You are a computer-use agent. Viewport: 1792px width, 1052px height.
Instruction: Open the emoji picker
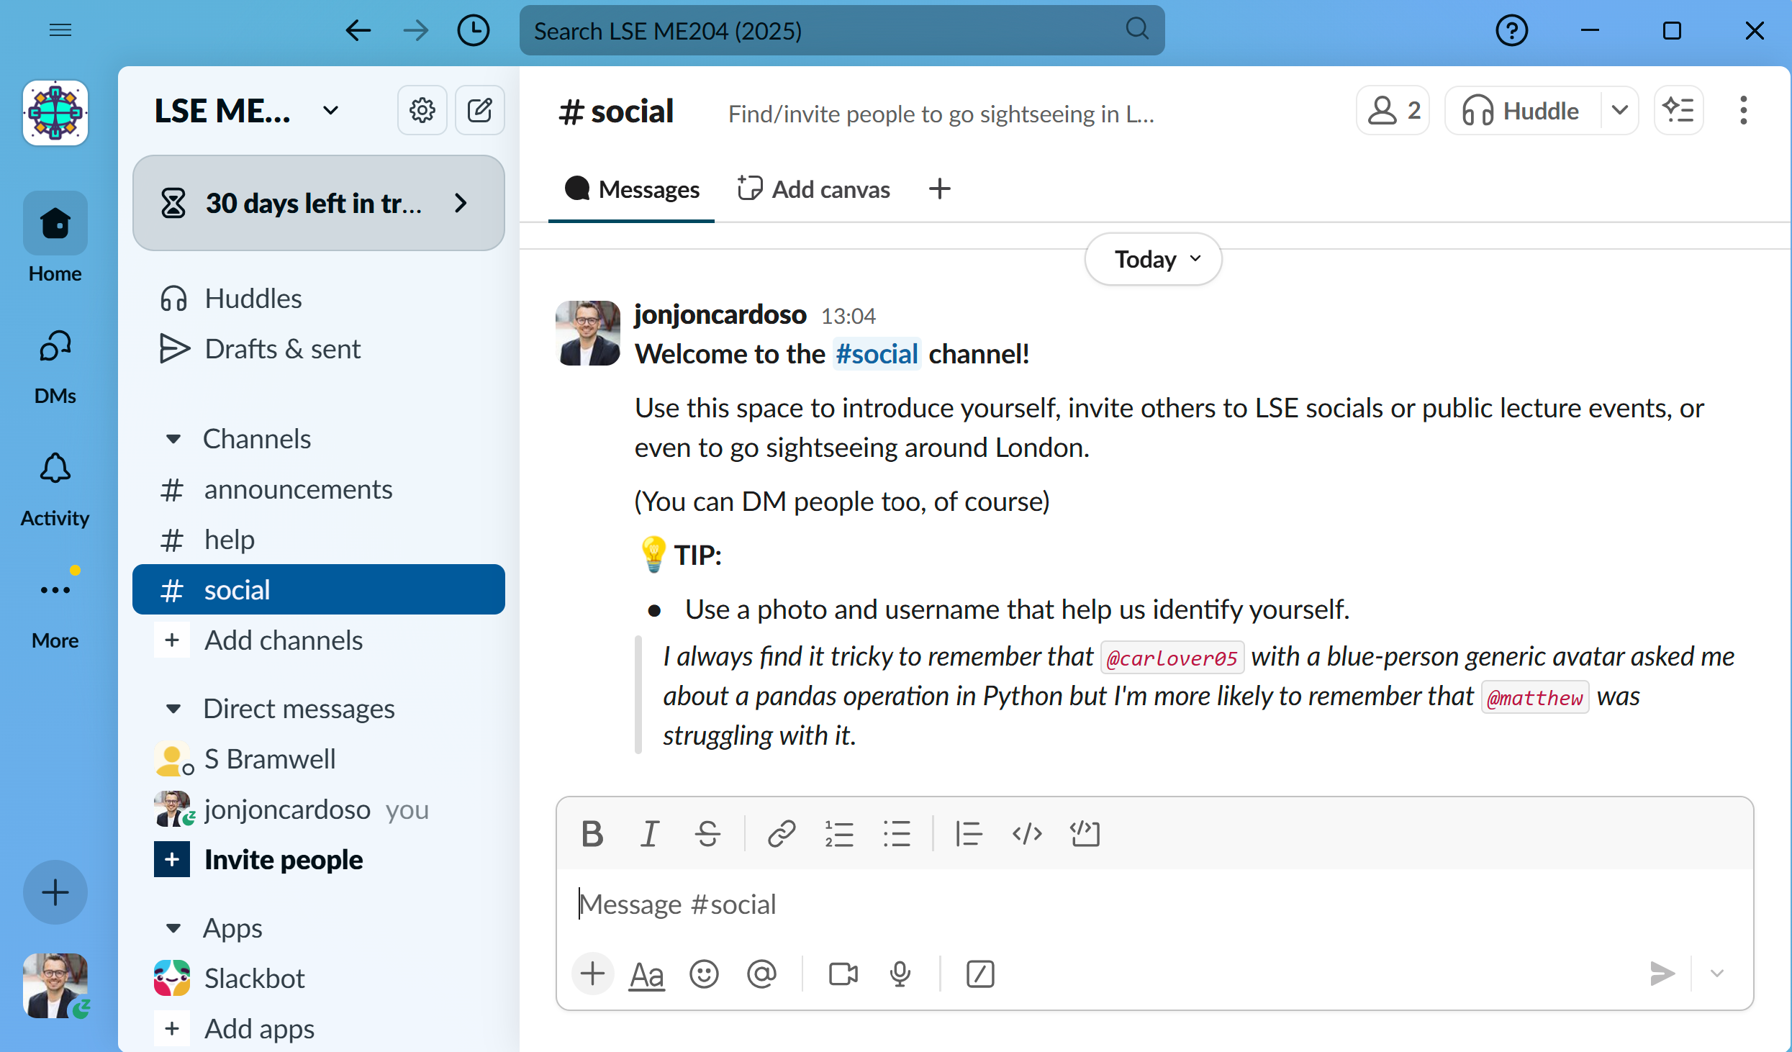pyautogui.click(x=704, y=974)
